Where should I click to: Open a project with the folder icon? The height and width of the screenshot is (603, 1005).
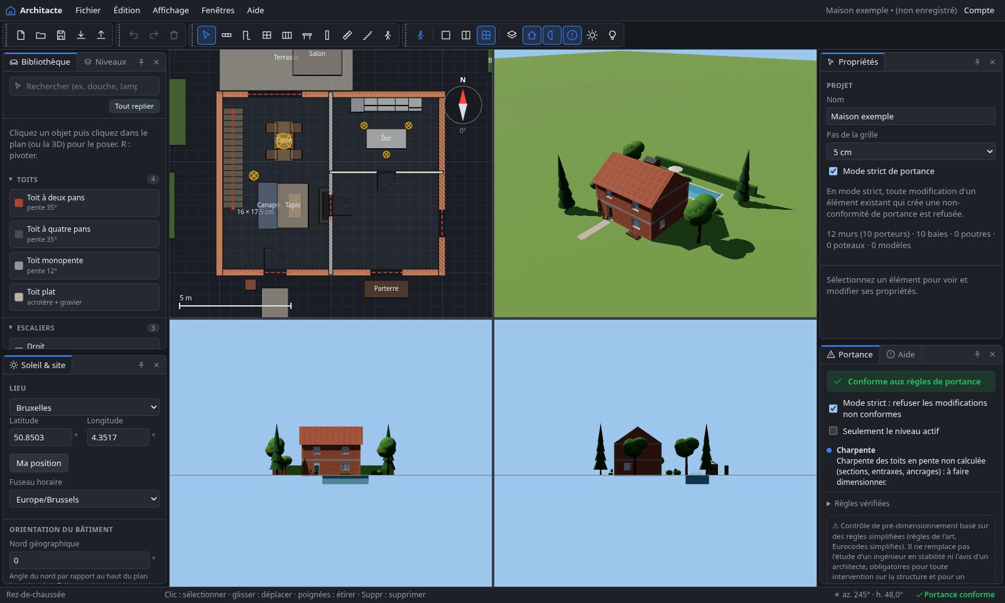(x=41, y=35)
